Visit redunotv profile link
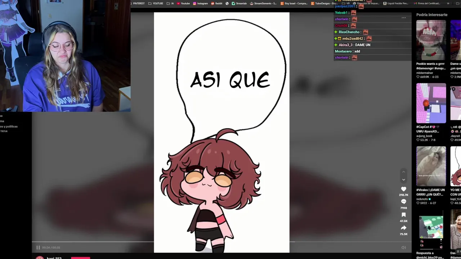The height and width of the screenshot is (259, 461). pyautogui.click(x=423, y=199)
